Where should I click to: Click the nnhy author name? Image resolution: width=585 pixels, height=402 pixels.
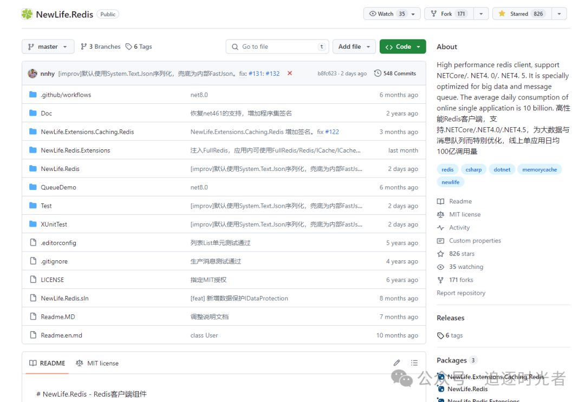[47, 74]
